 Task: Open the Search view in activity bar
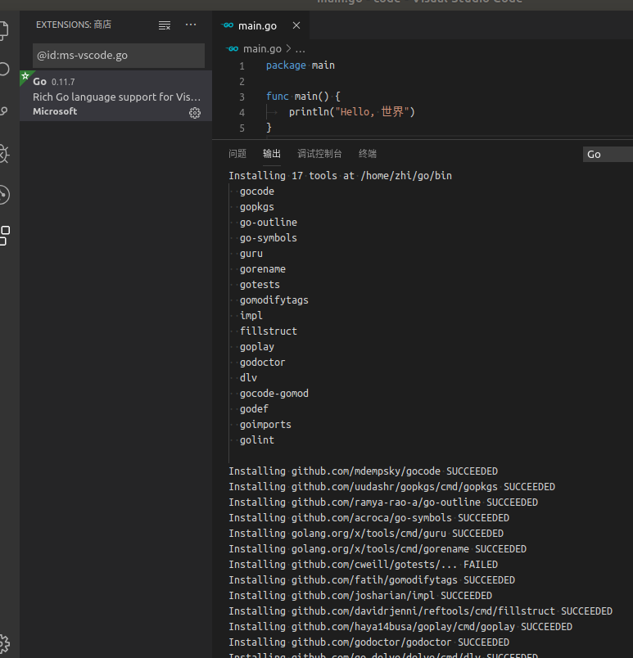(4, 69)
